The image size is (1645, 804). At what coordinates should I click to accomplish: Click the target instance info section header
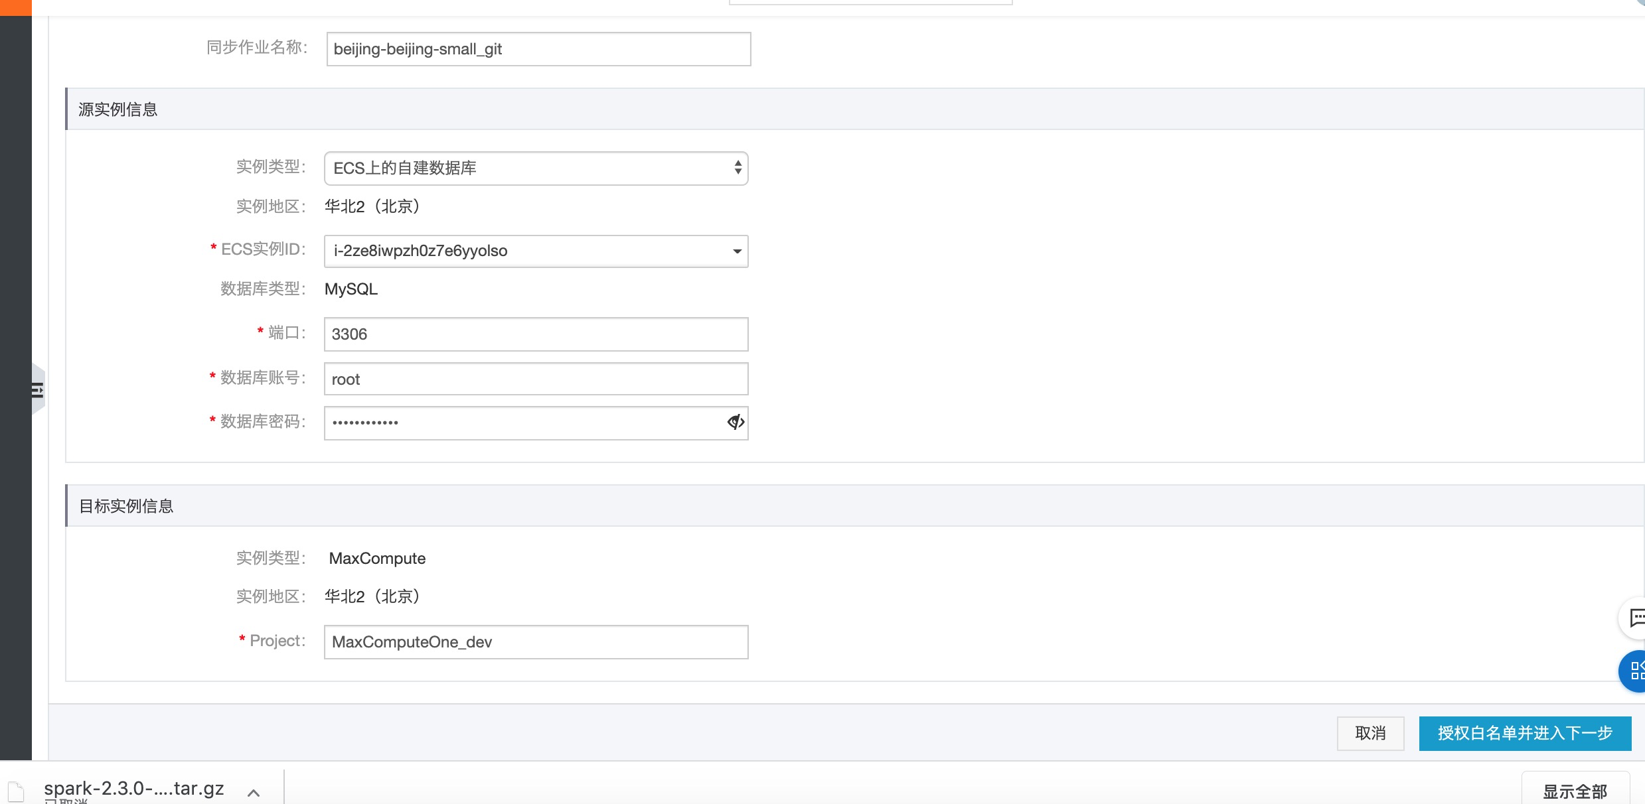(x=126, y=506)
